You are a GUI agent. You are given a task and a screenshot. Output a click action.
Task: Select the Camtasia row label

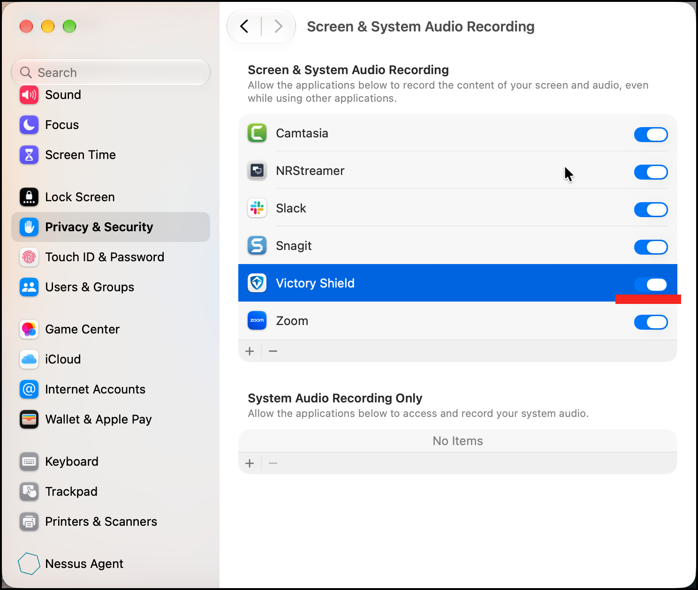tap(302, 133)
